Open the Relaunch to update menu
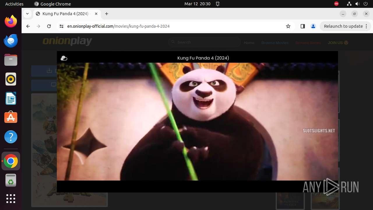This screenshot has width=373, height=210. (345, 26)
